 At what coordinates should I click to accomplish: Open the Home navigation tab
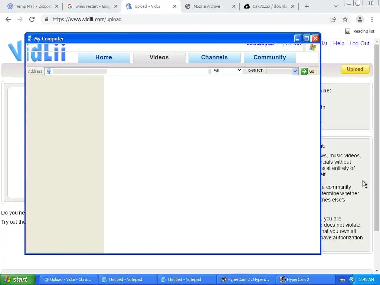click(x=104, y=58)
